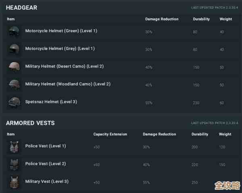The height and width of the screenshot is (193, 242).
Task: Sort armored vests by Capacity Extension column
Action: 110,134
